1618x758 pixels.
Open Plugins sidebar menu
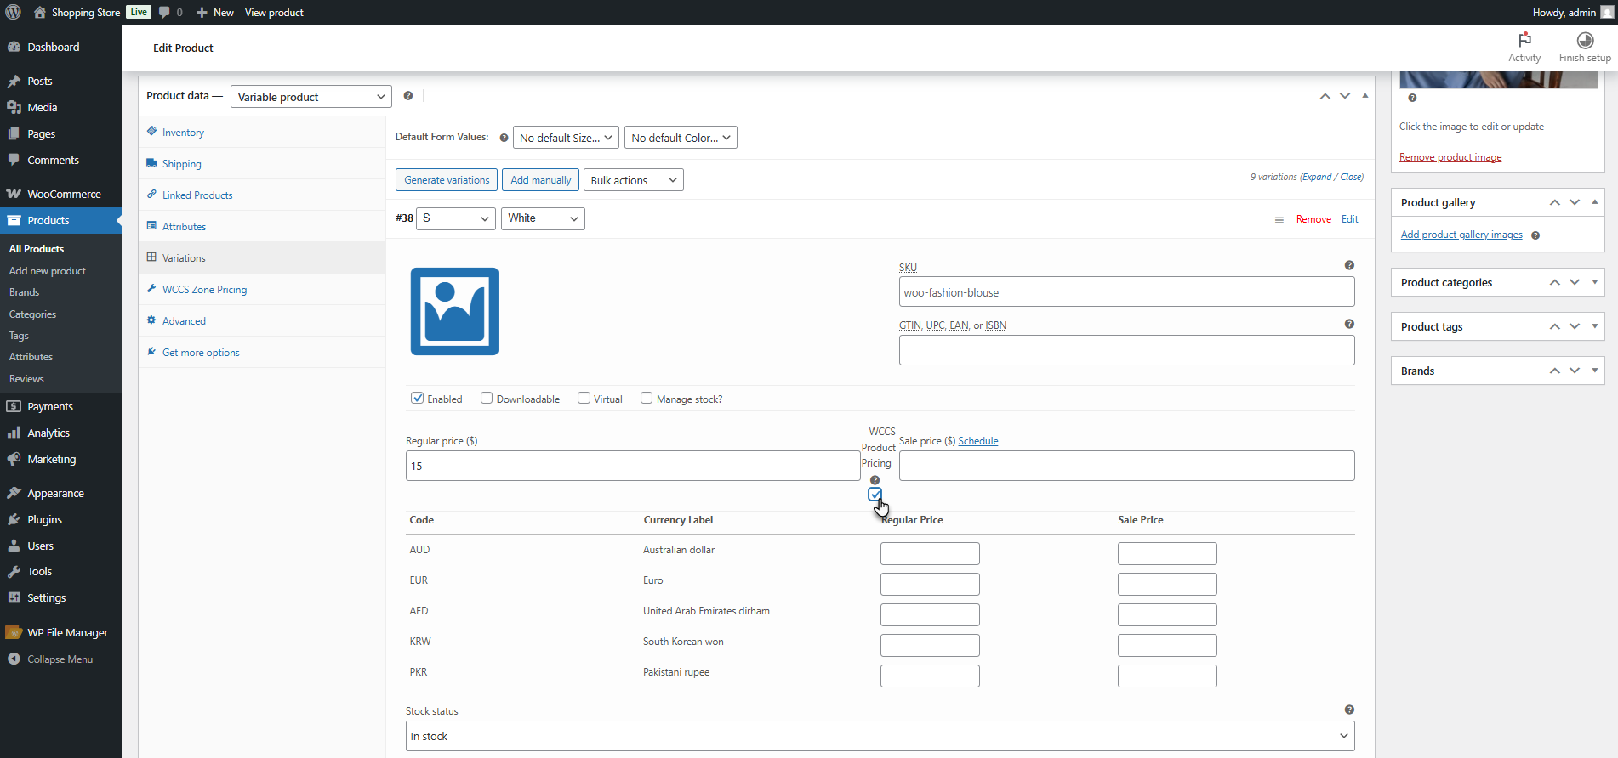[x=61, y=520]
